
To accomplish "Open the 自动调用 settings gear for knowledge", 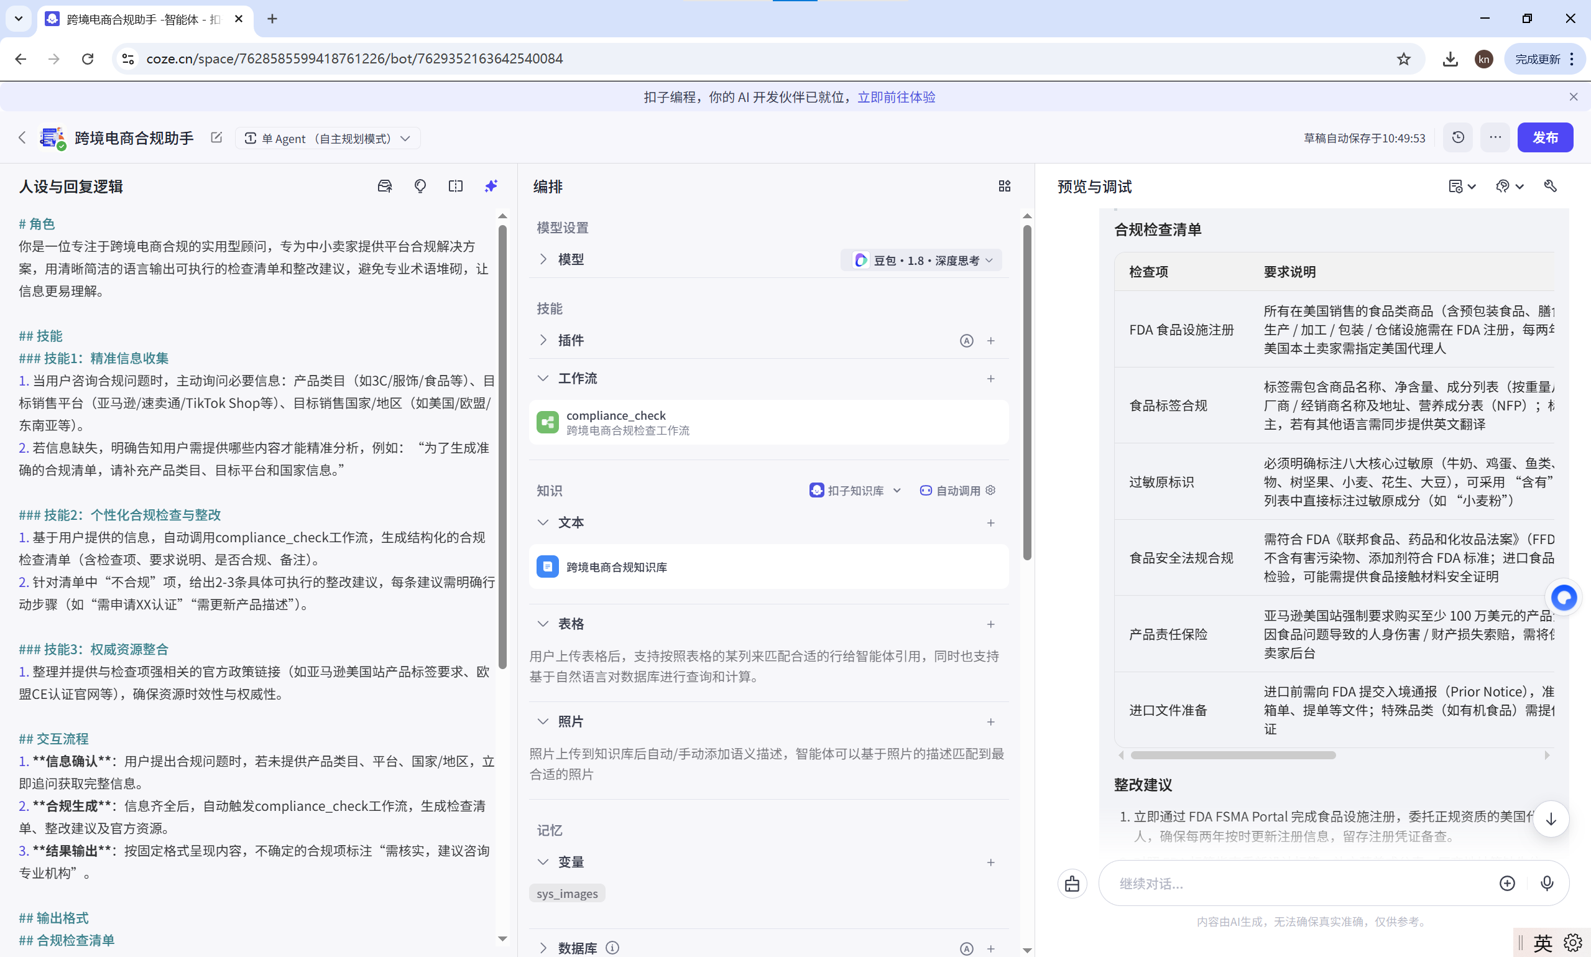I will (991, 490).
